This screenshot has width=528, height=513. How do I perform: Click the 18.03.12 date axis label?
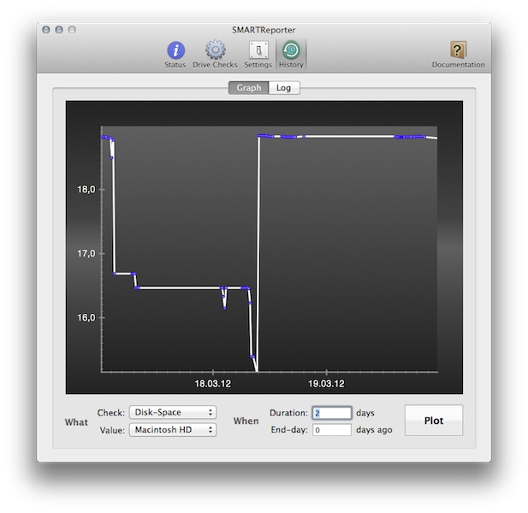tap(213, 384)
